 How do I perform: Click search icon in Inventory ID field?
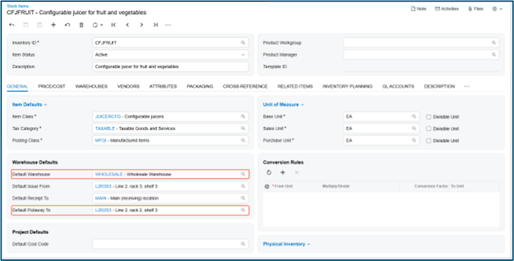[243, 43]
